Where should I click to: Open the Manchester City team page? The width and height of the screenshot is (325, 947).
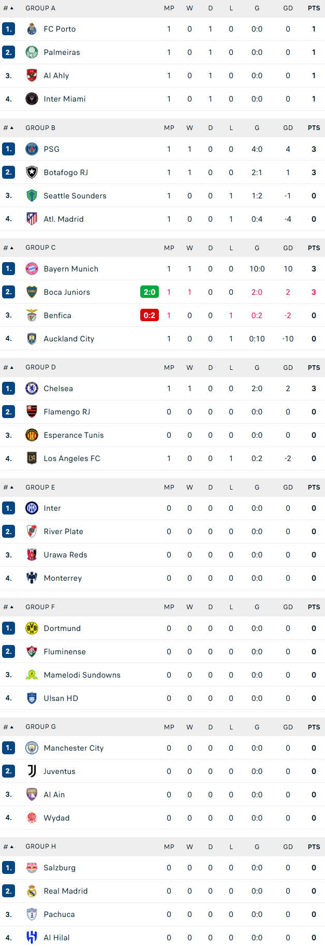[x=73, y=748]
